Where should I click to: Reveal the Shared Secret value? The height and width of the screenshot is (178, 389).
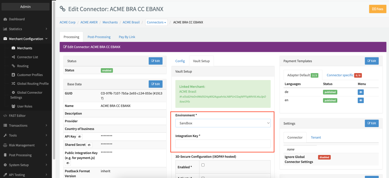89,145
